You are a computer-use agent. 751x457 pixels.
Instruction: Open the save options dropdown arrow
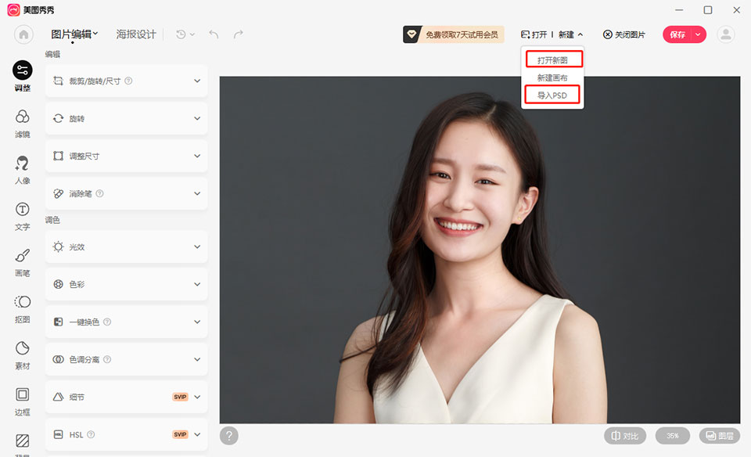pyautogui.click(x=697, y=34)
